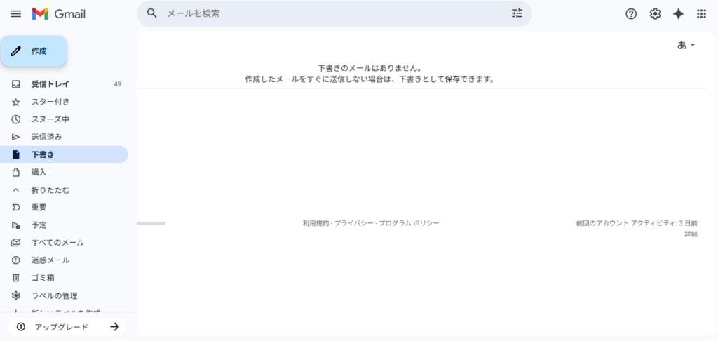
Task: Open the Google apps grid icon
Action: pyautogui.click(x=701, y=14)
